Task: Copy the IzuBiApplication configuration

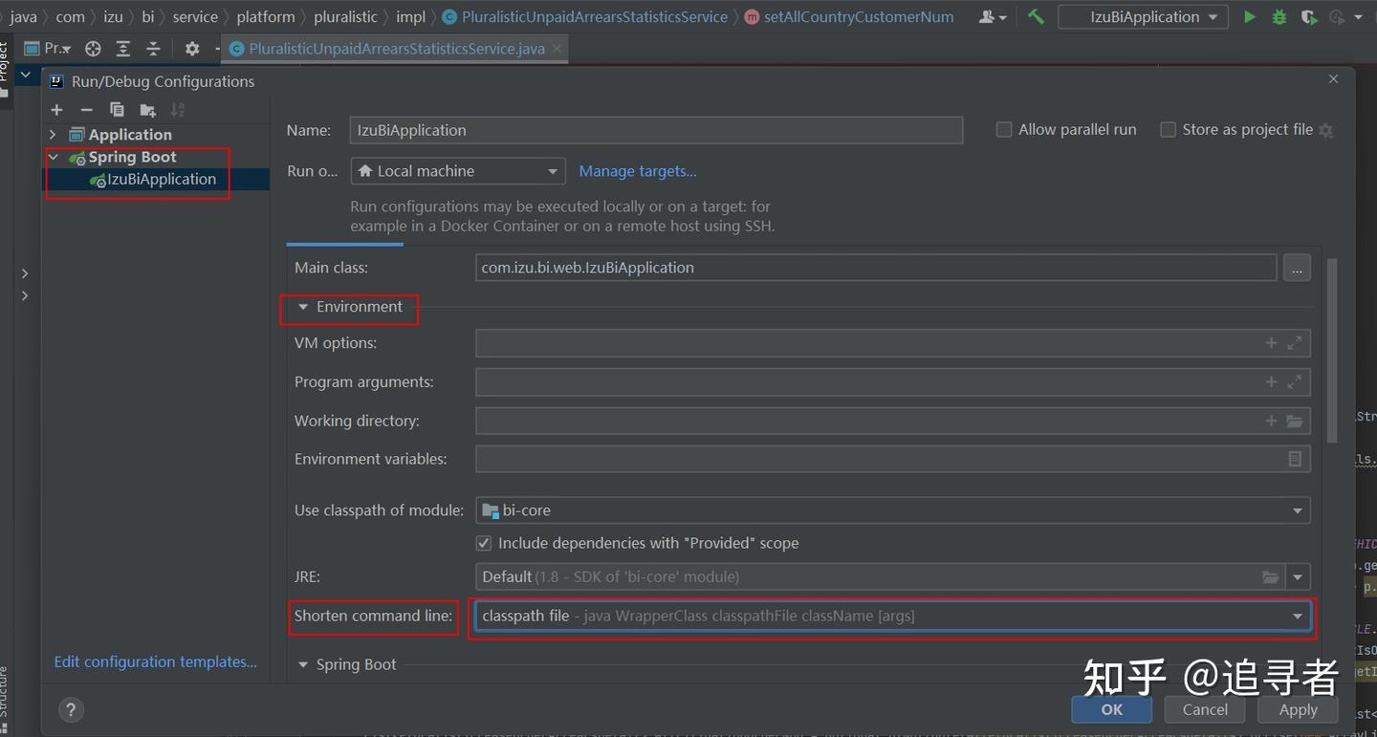Action: pyautogui.click(x=117, y=109)
